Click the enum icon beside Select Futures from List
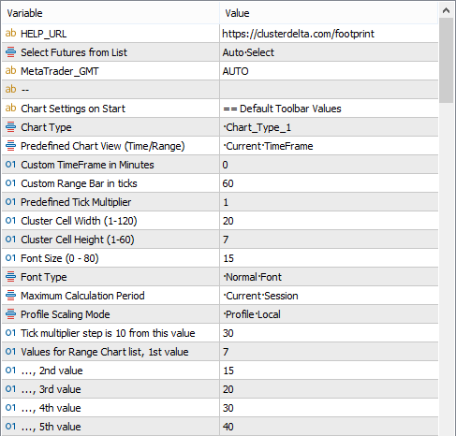 (x=10, y=51)
